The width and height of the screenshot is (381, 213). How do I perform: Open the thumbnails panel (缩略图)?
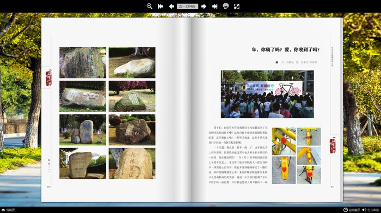tap(9, 210)
